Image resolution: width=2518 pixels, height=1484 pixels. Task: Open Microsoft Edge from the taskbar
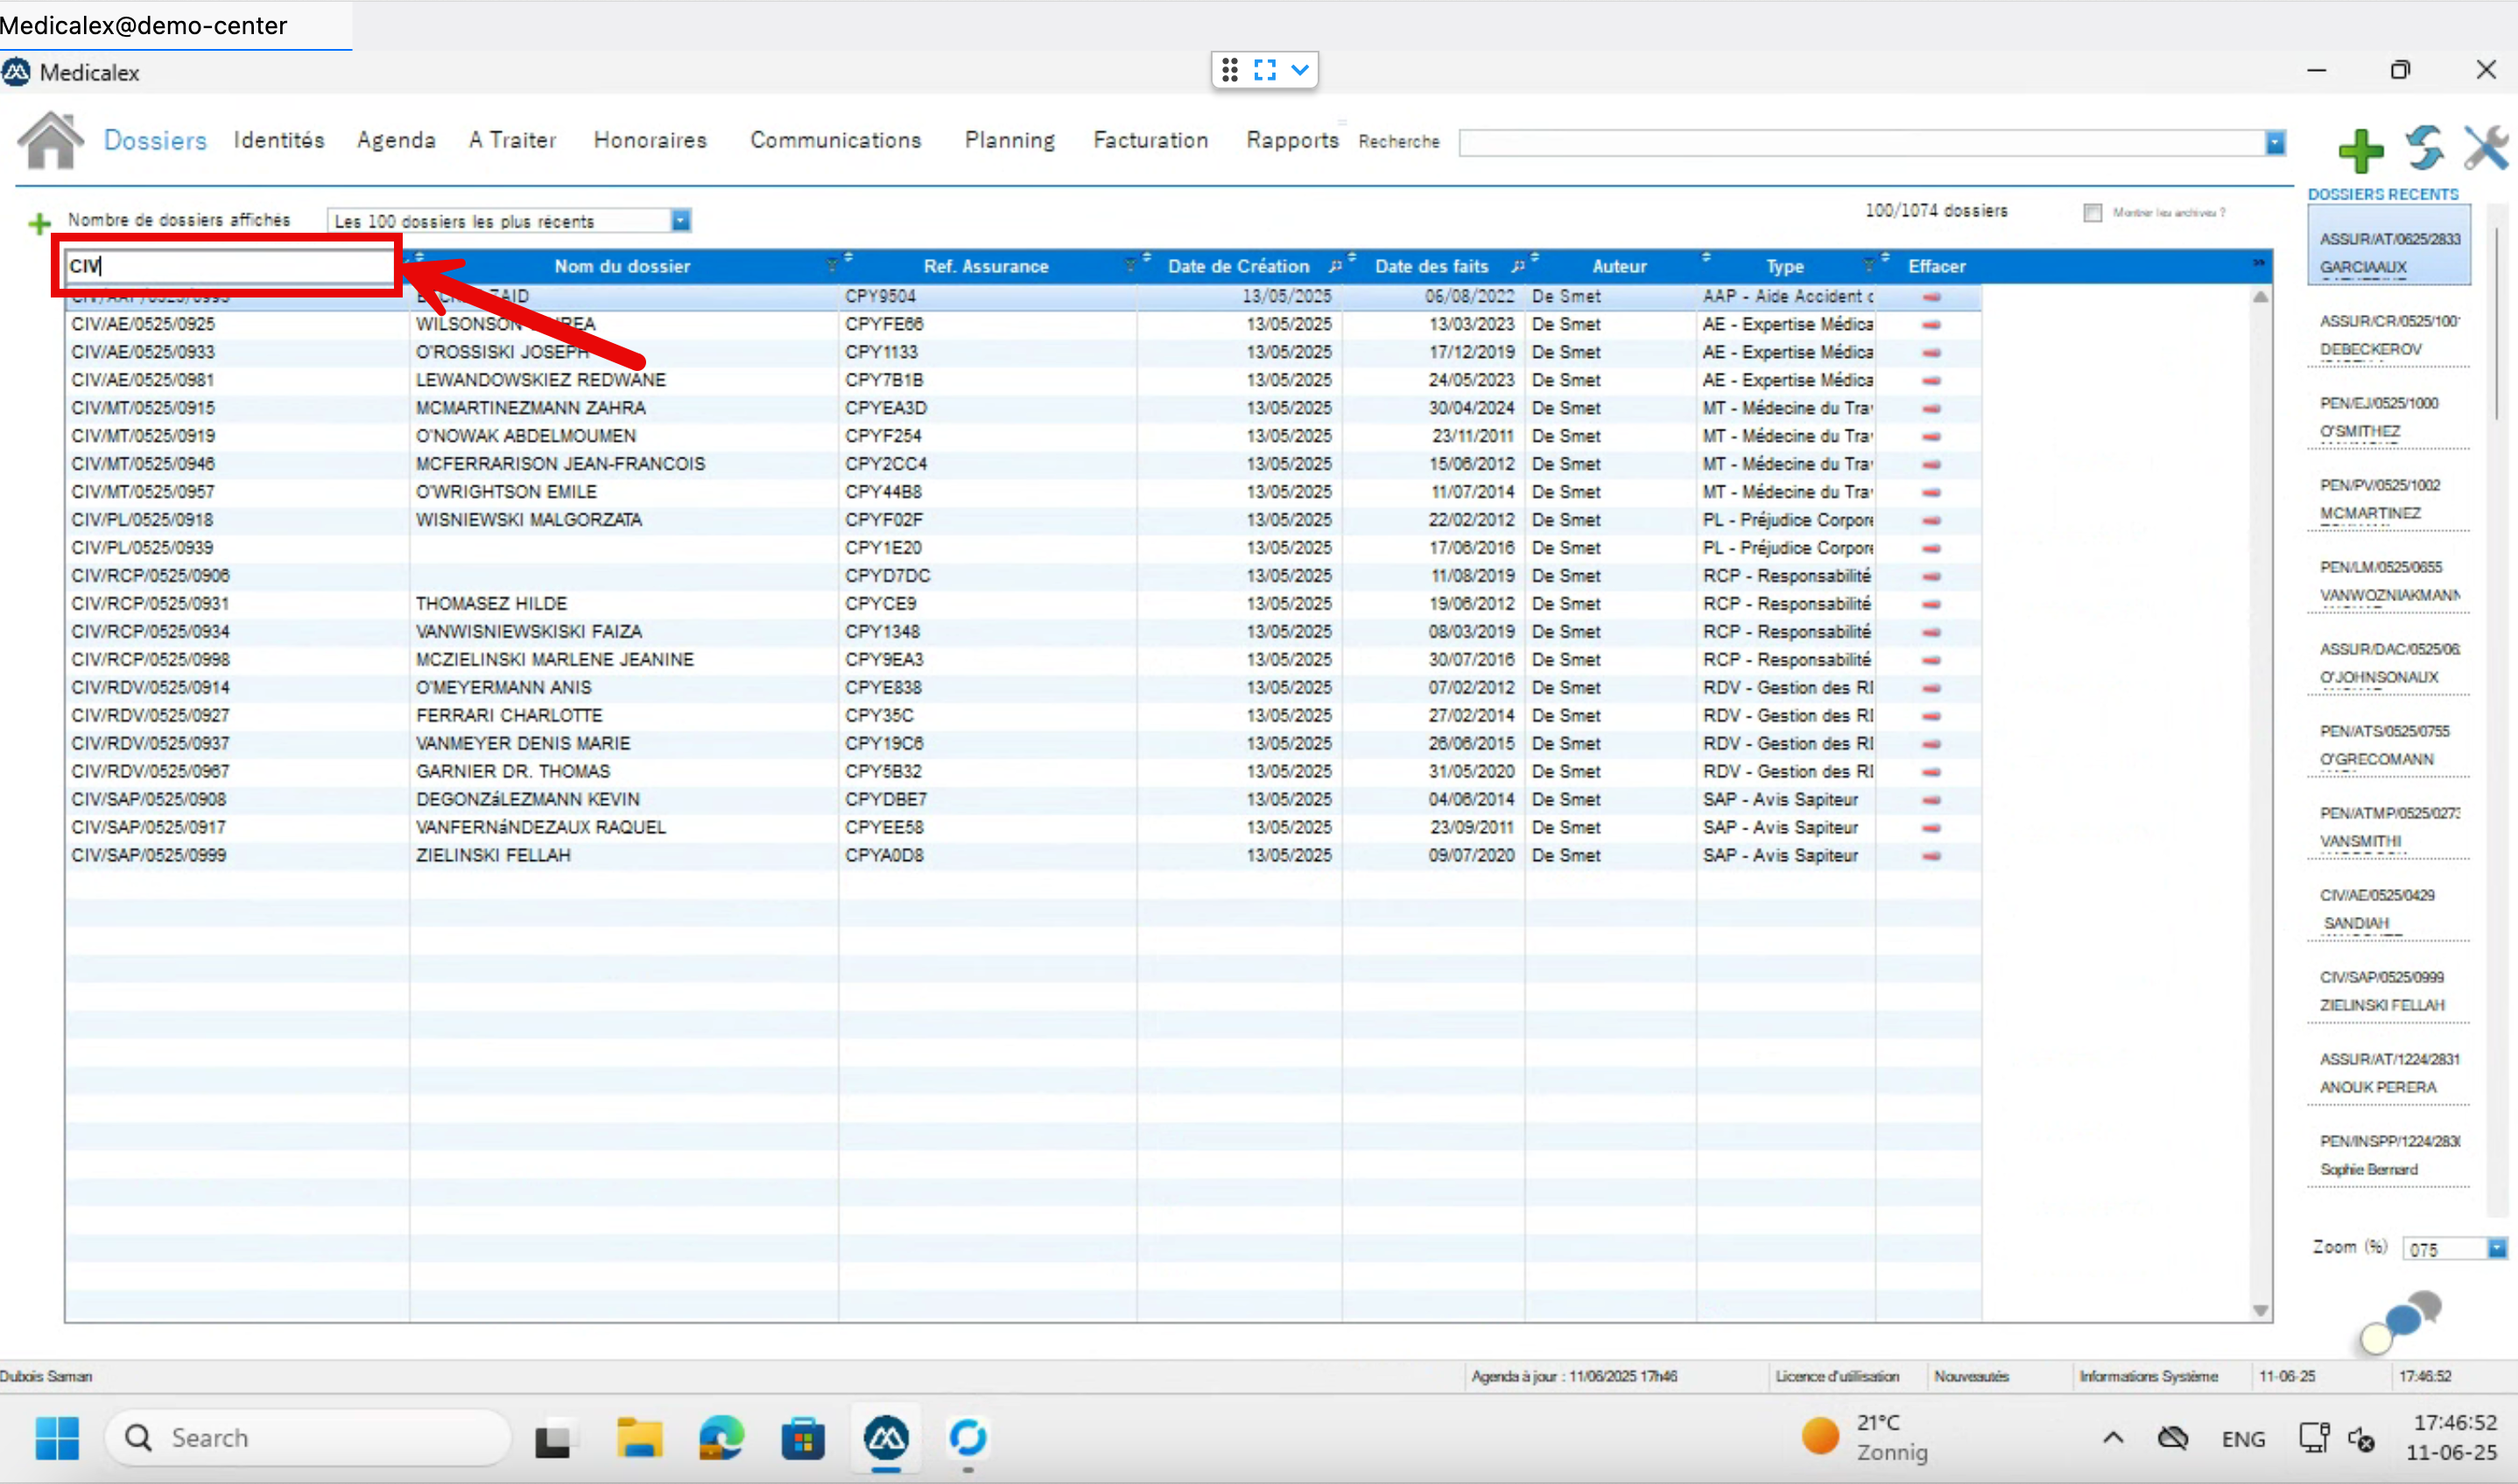click(x=721, y=1438)
